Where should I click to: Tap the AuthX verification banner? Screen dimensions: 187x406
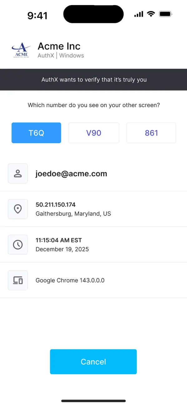tap(94, 80)
